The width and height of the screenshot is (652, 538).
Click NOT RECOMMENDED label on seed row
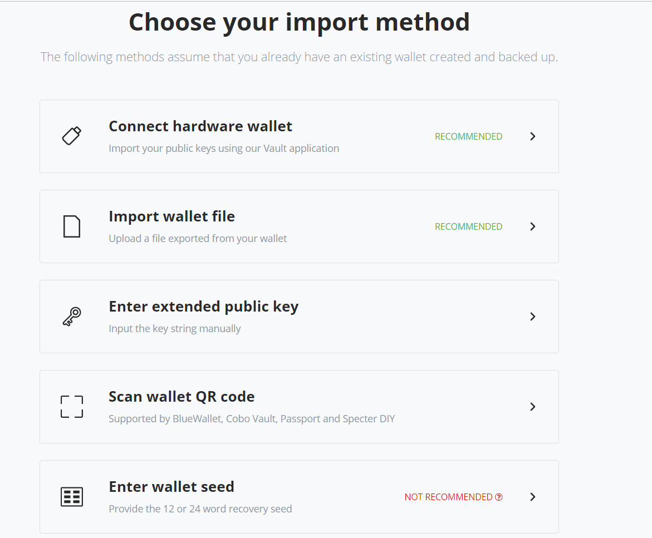coord(448,497)
